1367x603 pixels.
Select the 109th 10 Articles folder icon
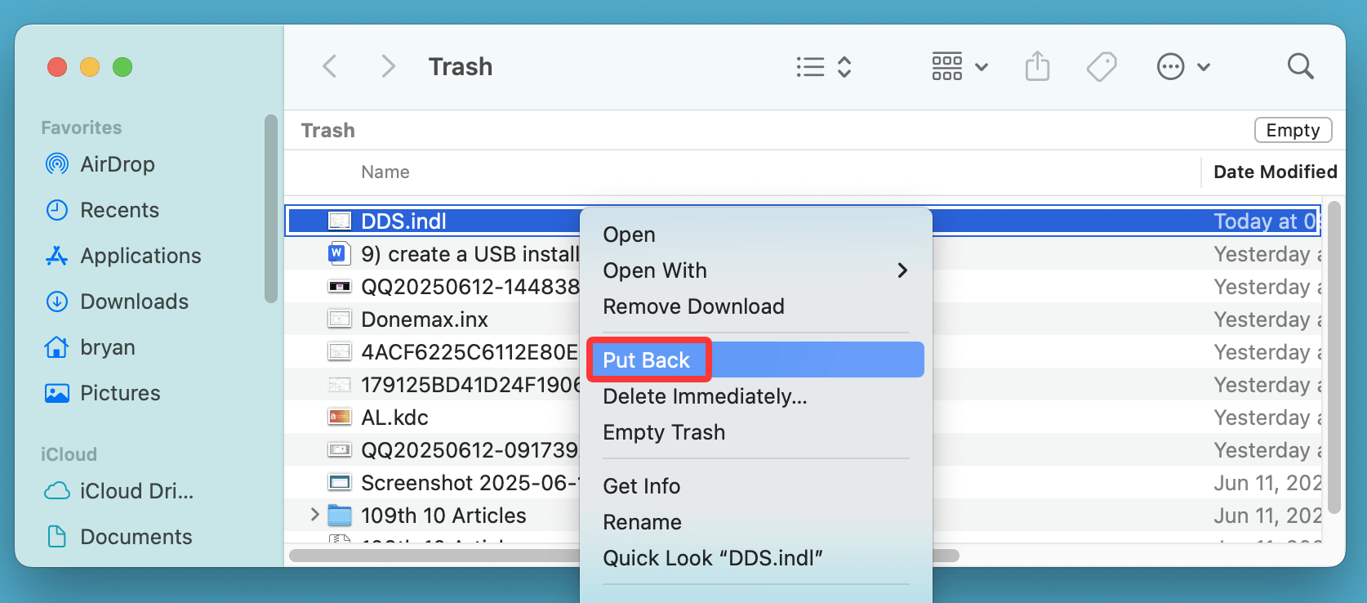tap(339, 516)
